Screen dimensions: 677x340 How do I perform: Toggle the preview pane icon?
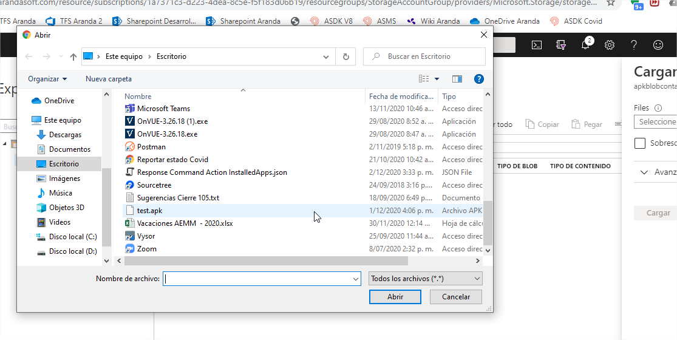click(457, 79)
